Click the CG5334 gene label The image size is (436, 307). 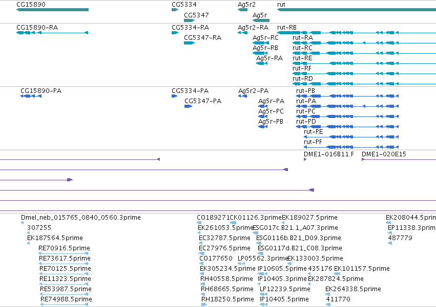pyautogui.click(x=184, y=5)
